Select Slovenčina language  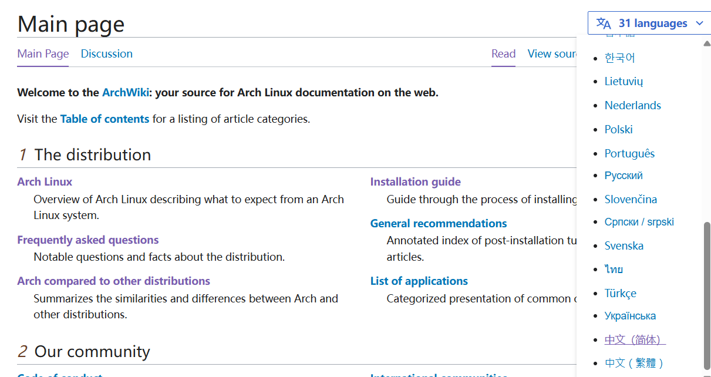(631, 200)
